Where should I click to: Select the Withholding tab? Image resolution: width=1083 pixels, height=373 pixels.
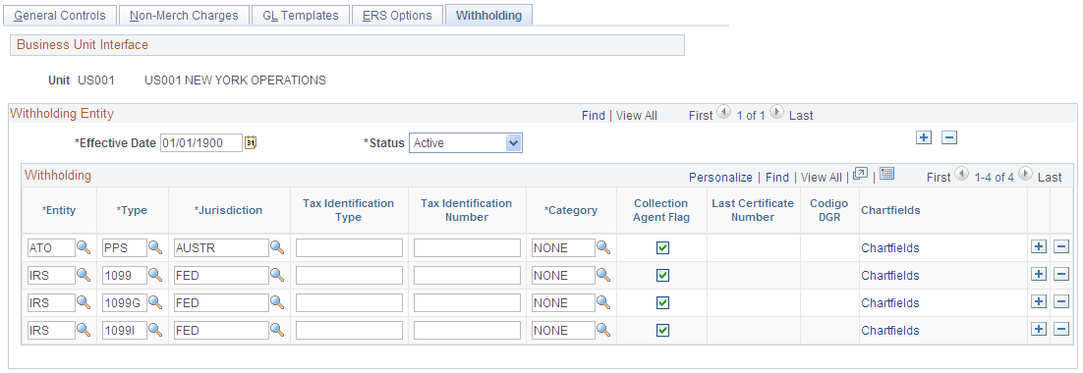(x=489, y=15)
